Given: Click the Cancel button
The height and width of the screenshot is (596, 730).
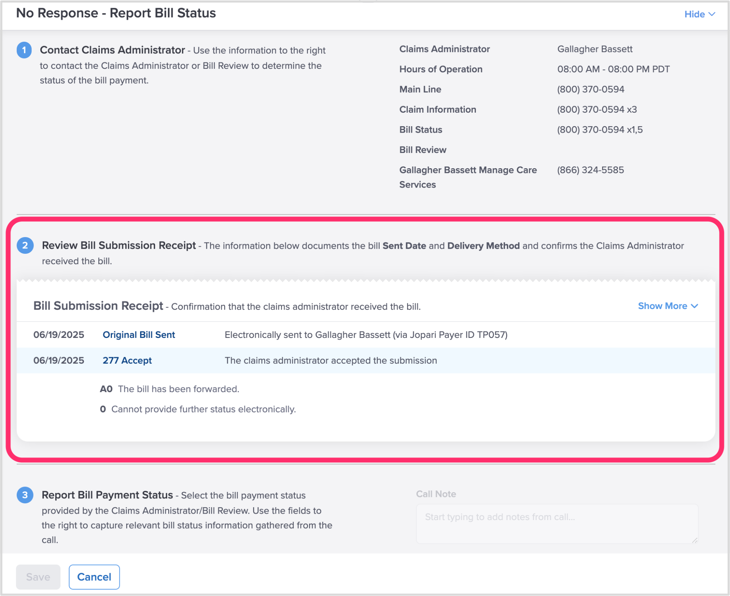Looking at the screenshot, I should [x=94, y=577].
